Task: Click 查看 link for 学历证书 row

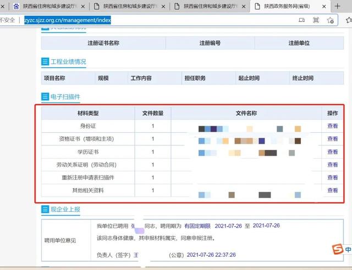Action: click(x=333, y=152)
